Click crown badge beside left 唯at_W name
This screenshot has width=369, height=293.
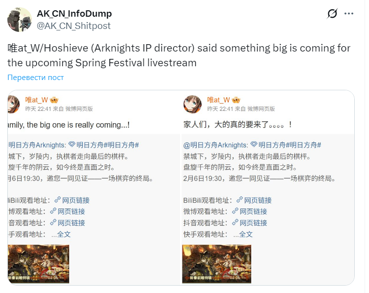click(x=54, y=100)
